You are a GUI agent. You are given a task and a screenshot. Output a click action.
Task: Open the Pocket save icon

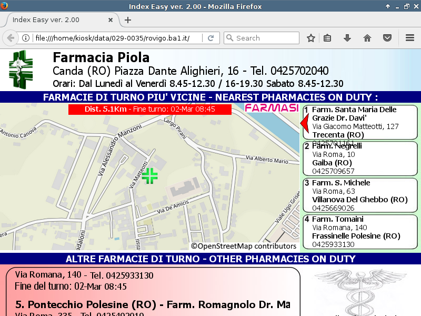(x=387, y=38)
